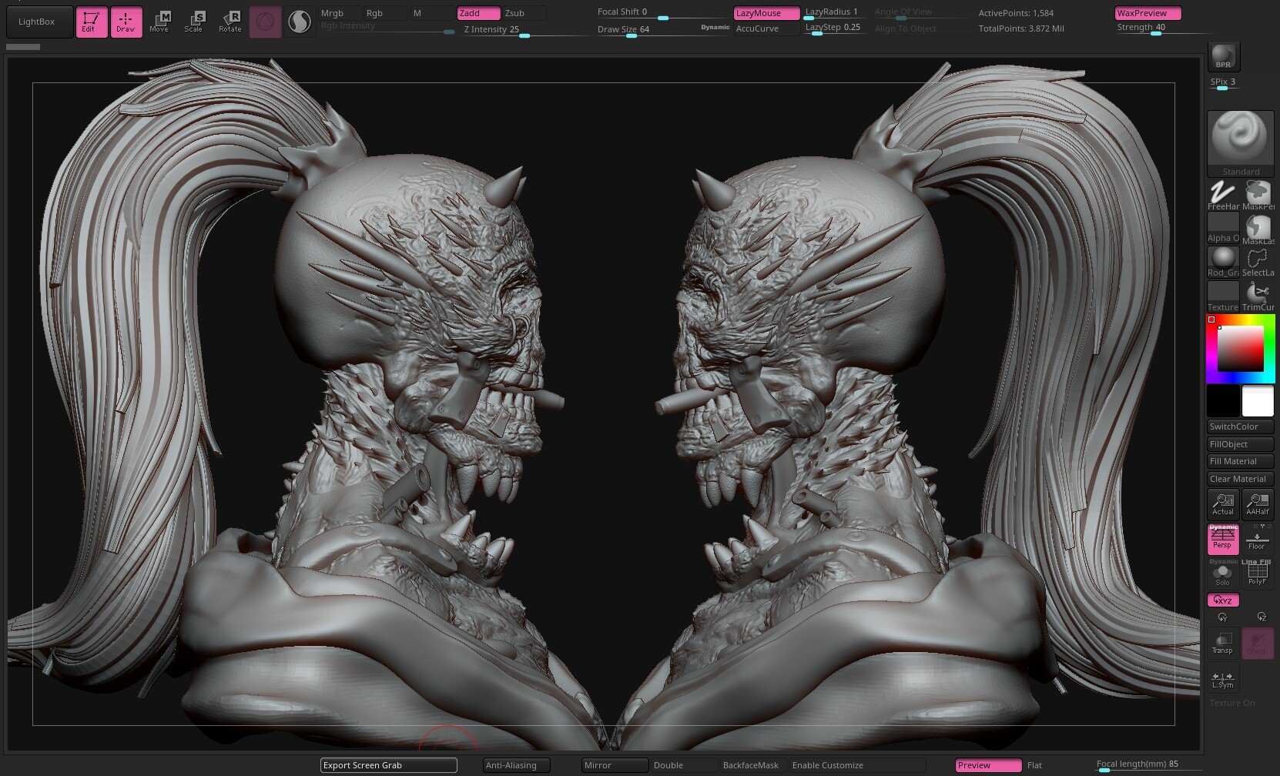Adjust the SPix slider
1280x776 pixels.
tap(1224, 83)
